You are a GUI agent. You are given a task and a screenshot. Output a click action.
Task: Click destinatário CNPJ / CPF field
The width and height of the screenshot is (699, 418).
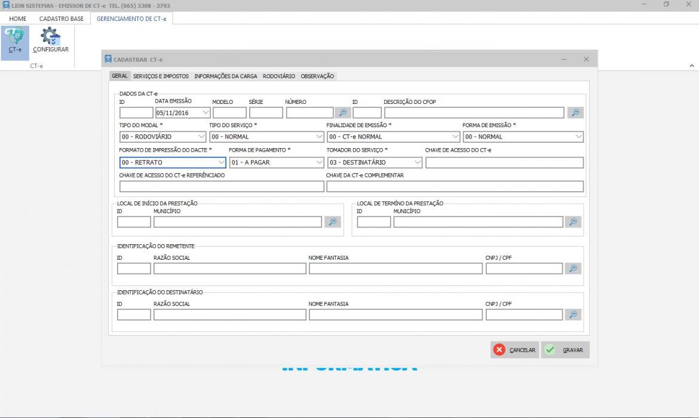(x=525, y=315)
